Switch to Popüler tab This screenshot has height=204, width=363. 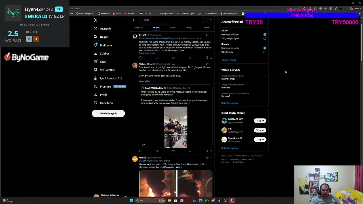[139, 27]
